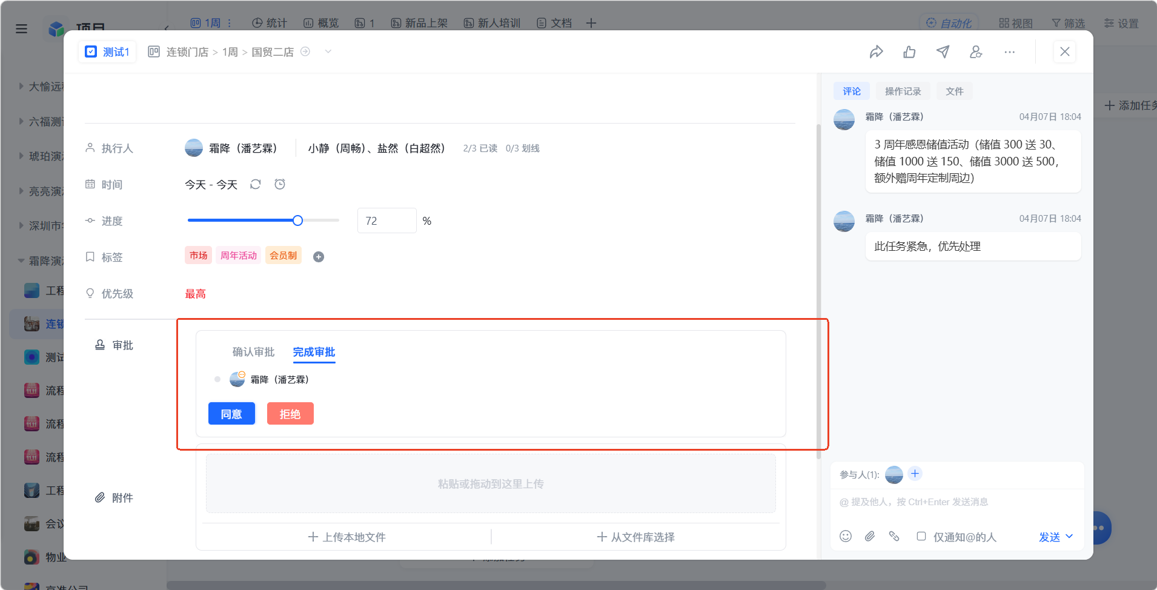
Task: Click the 拒绝 reject button
Action: (x=290, y=414)
